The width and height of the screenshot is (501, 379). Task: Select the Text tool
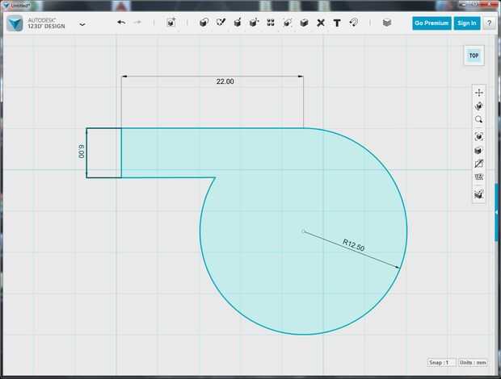pyautogui.click(x=337, y=23)
